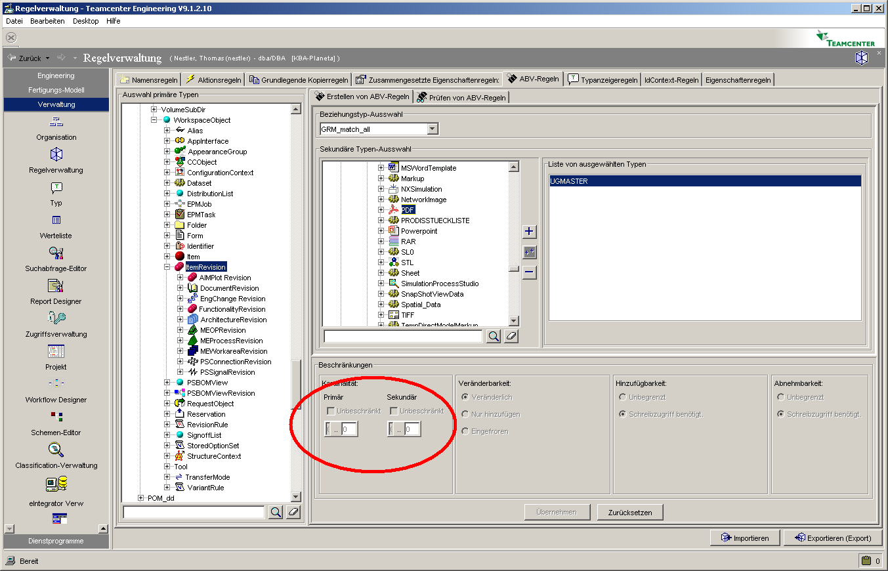Open the Regelverwaltung cube icon in sidebar
The height and width of the screenshot is (571, 888).
(56, 154)
